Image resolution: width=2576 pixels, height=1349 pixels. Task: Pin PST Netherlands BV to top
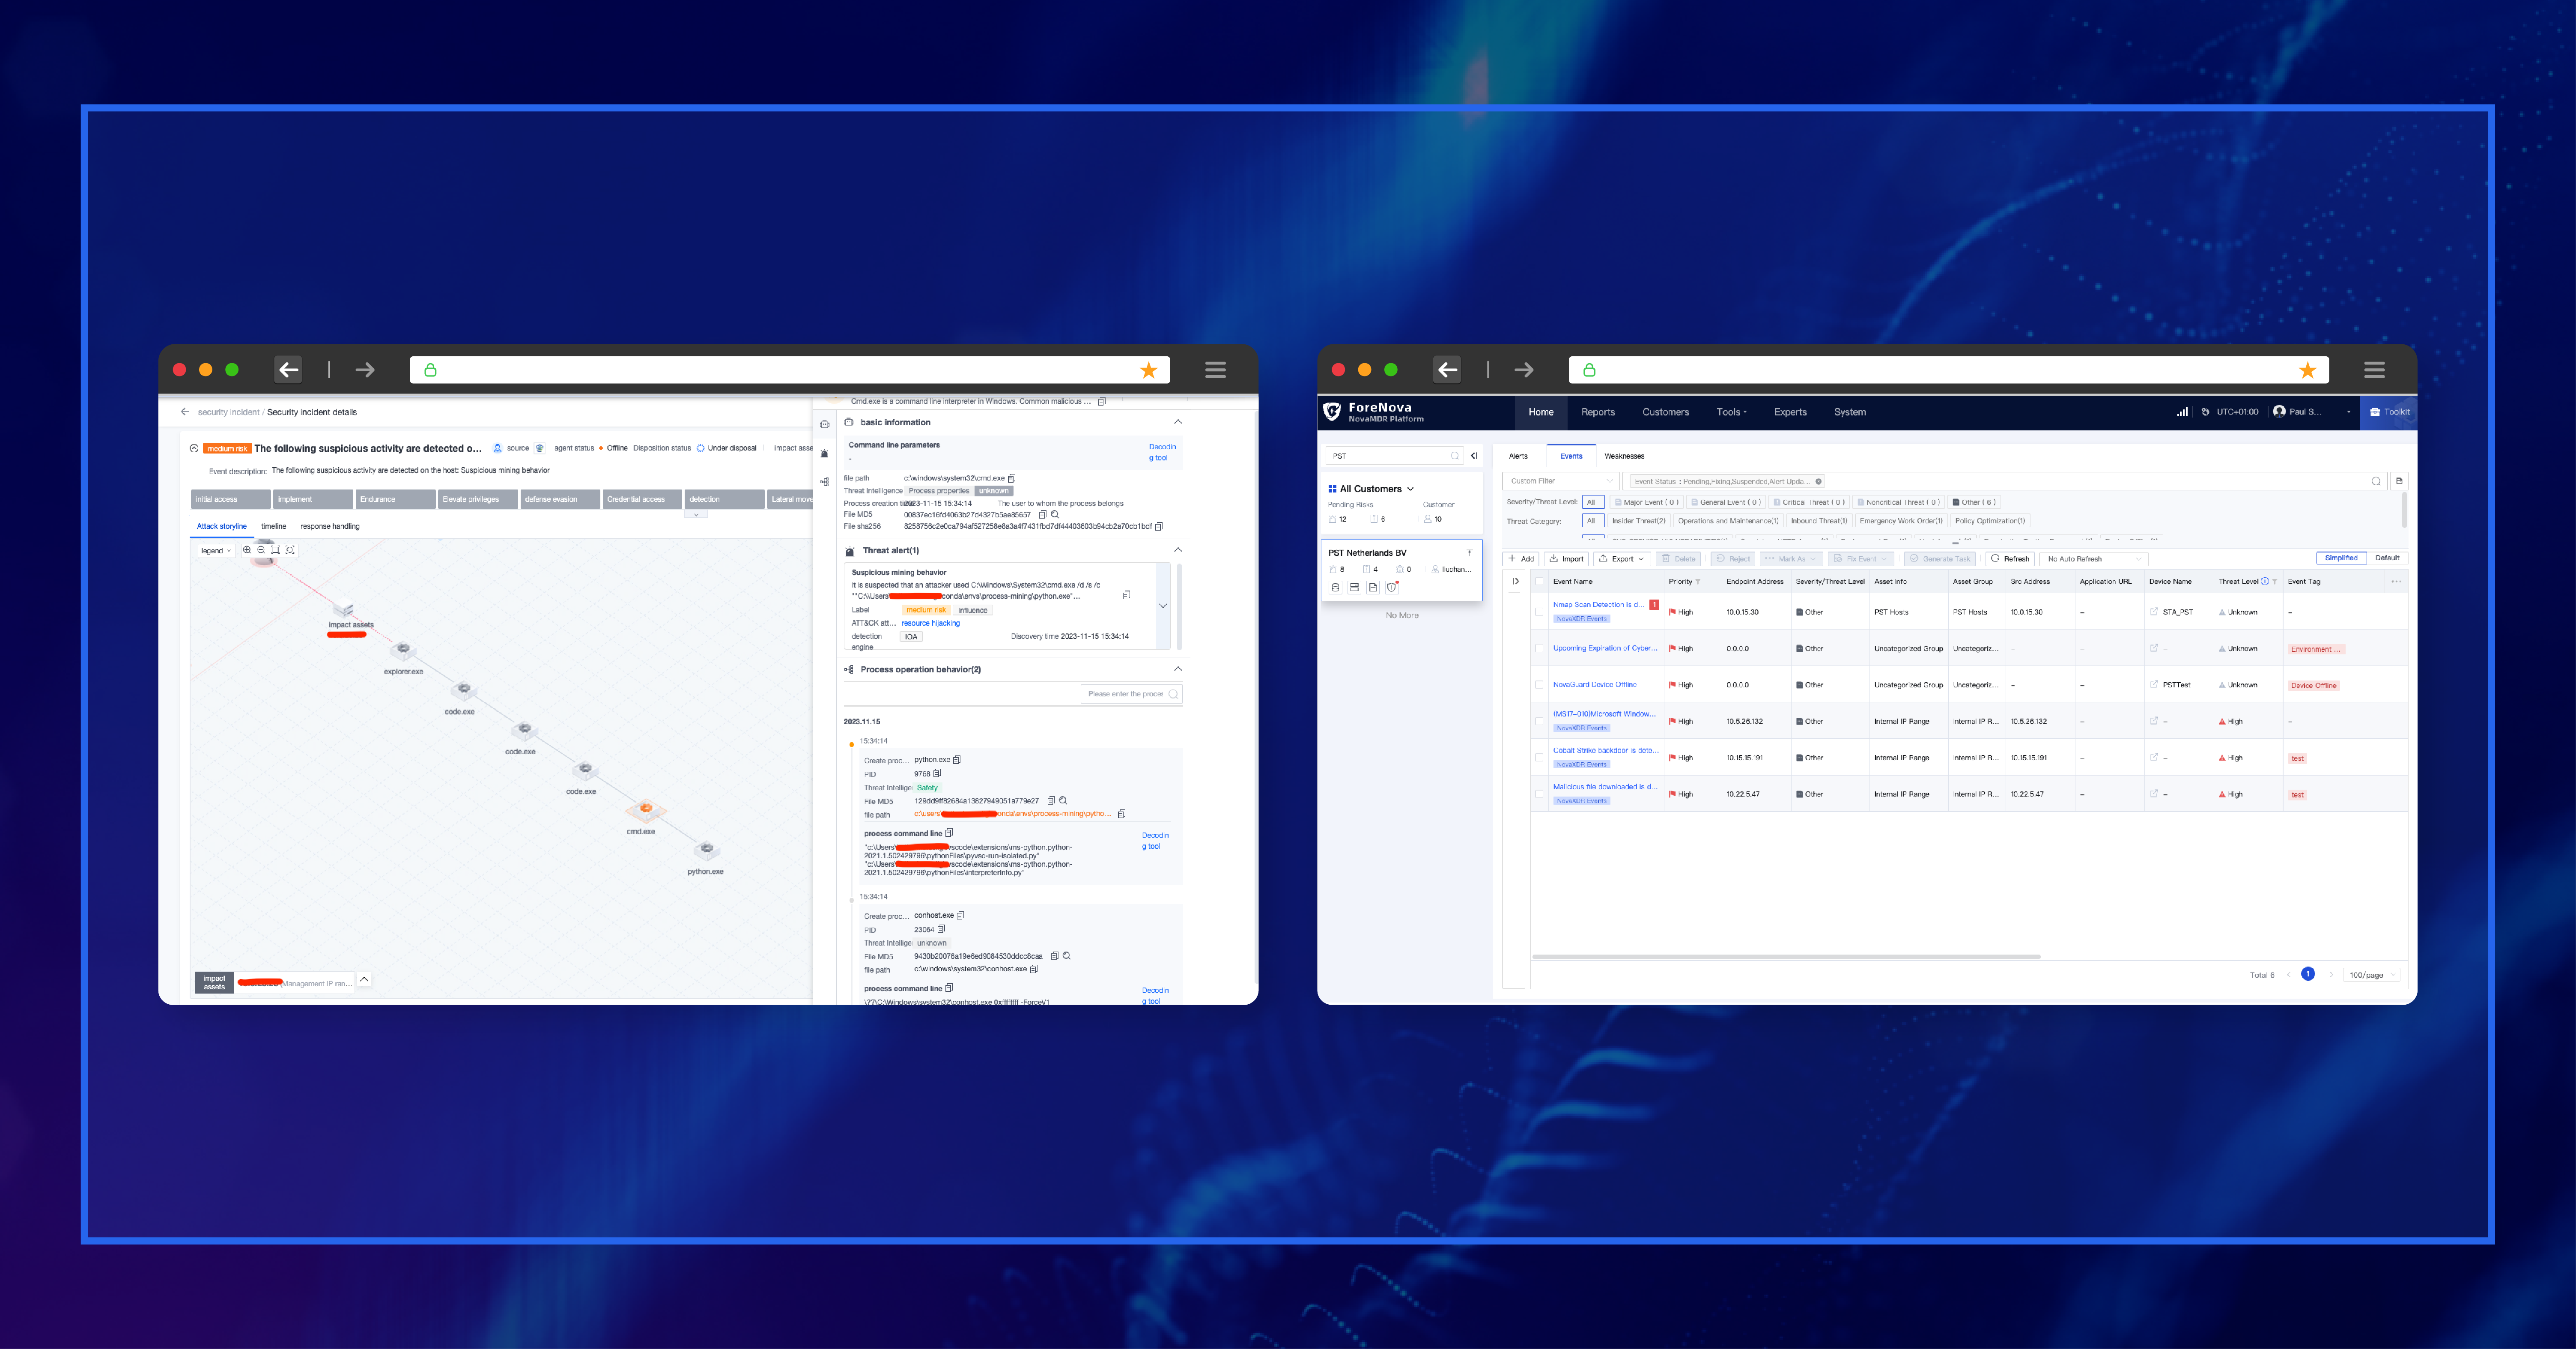tap(1469, 552)
